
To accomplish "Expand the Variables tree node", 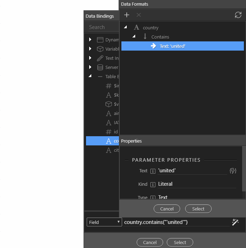I will pyautogui.click(x=90, y=48).
